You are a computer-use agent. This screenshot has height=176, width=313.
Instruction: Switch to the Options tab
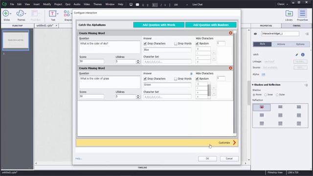(x=300, y=44)
